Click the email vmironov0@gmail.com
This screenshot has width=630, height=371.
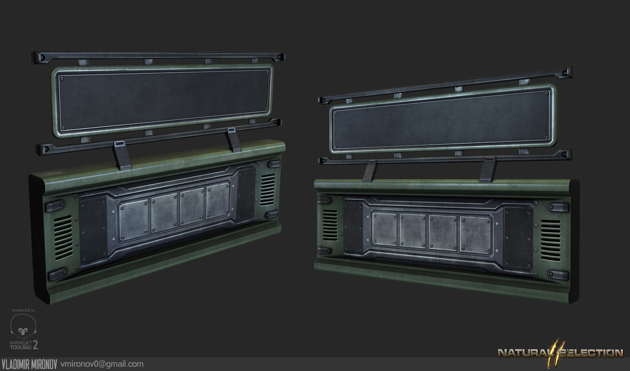pos(102,364)
